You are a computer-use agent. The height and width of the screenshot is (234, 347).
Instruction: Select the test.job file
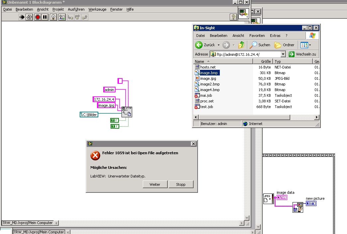point(204,107)
